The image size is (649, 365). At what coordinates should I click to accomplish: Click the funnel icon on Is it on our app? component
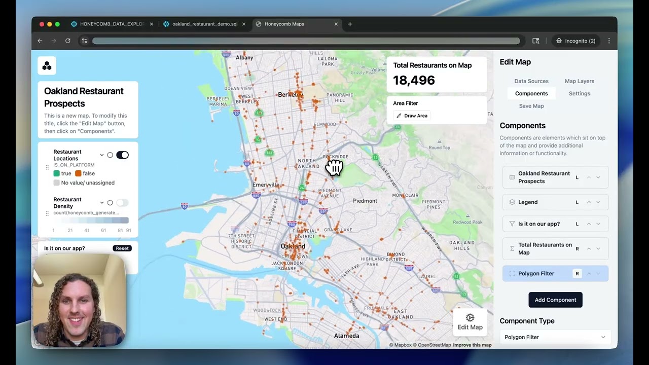pos(512,224)
